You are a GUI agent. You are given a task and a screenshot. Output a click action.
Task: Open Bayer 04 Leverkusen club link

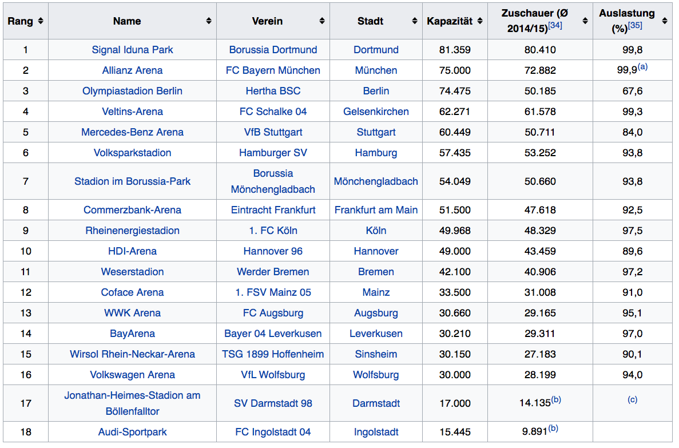click(273, 333)
